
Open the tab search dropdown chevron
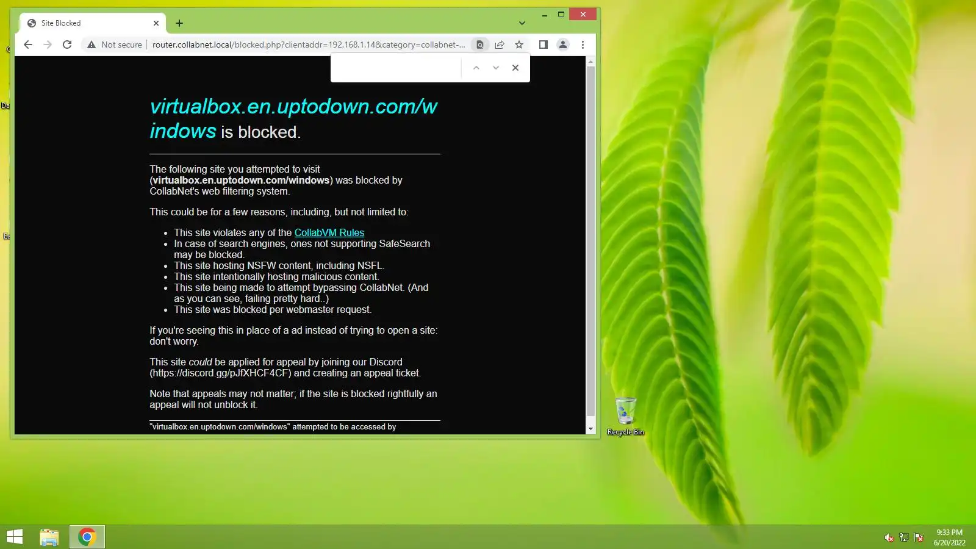tap(522, 23)
